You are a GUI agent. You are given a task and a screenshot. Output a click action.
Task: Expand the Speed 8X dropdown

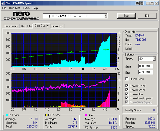154,58
